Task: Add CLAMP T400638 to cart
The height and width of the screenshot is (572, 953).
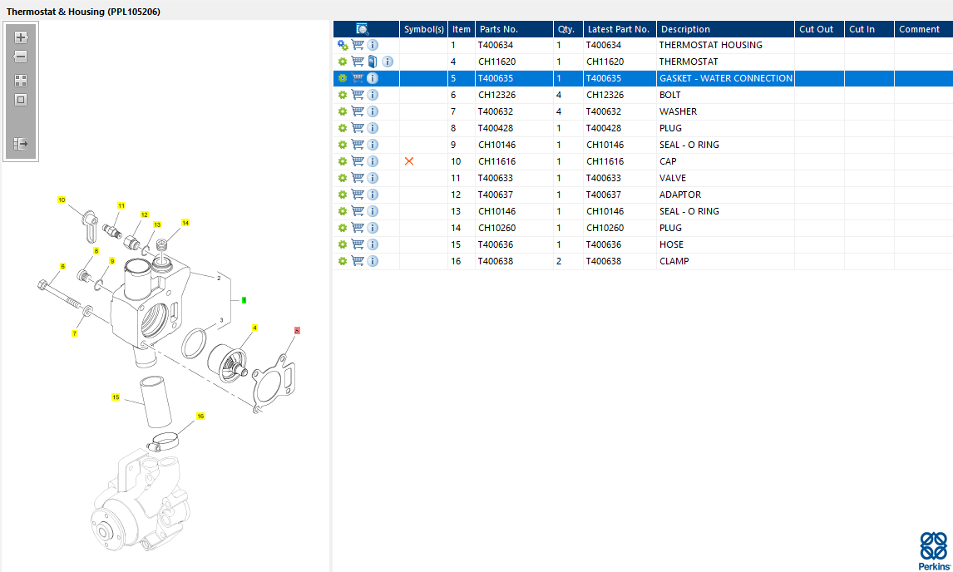Action: [358, 261]
